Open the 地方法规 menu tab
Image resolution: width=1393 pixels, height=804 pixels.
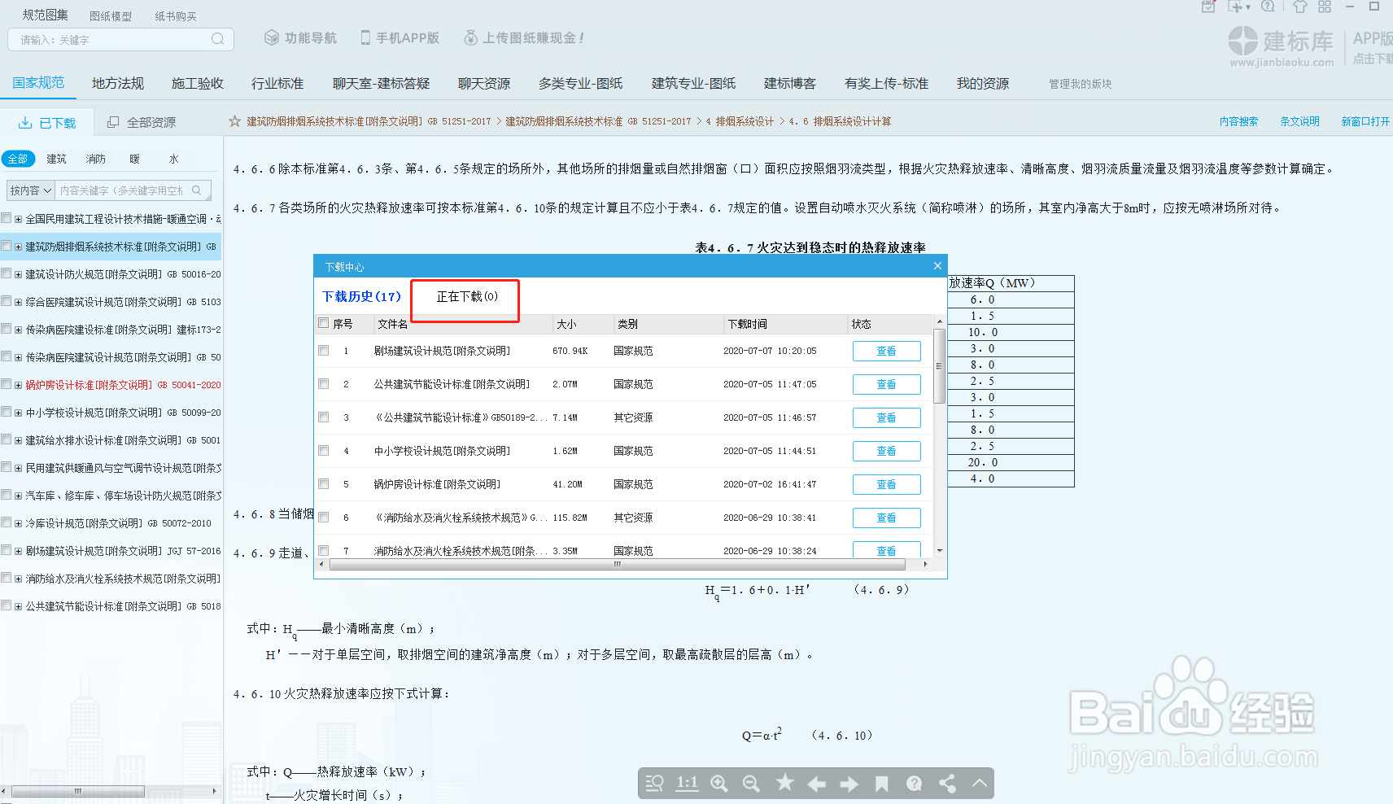[x=117, y=82]
